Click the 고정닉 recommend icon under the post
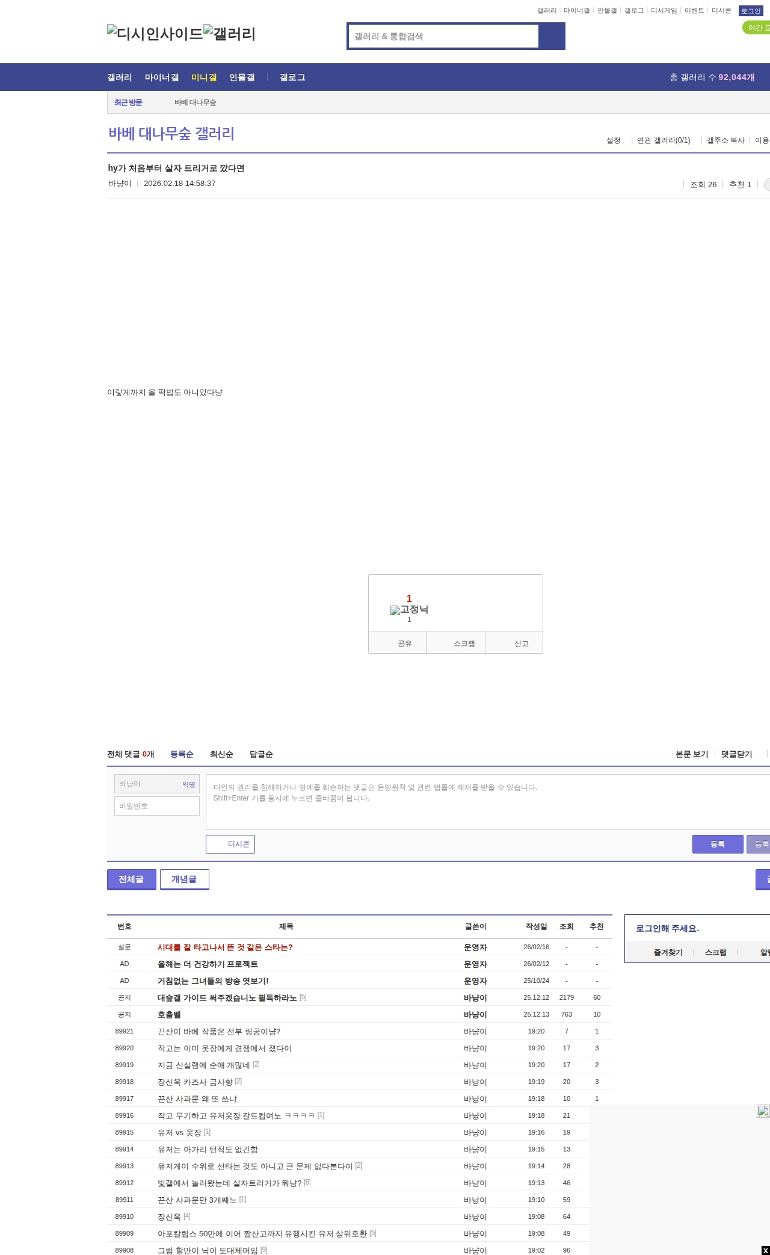Viewport: 770px width, 1255px height. [409, 610]
